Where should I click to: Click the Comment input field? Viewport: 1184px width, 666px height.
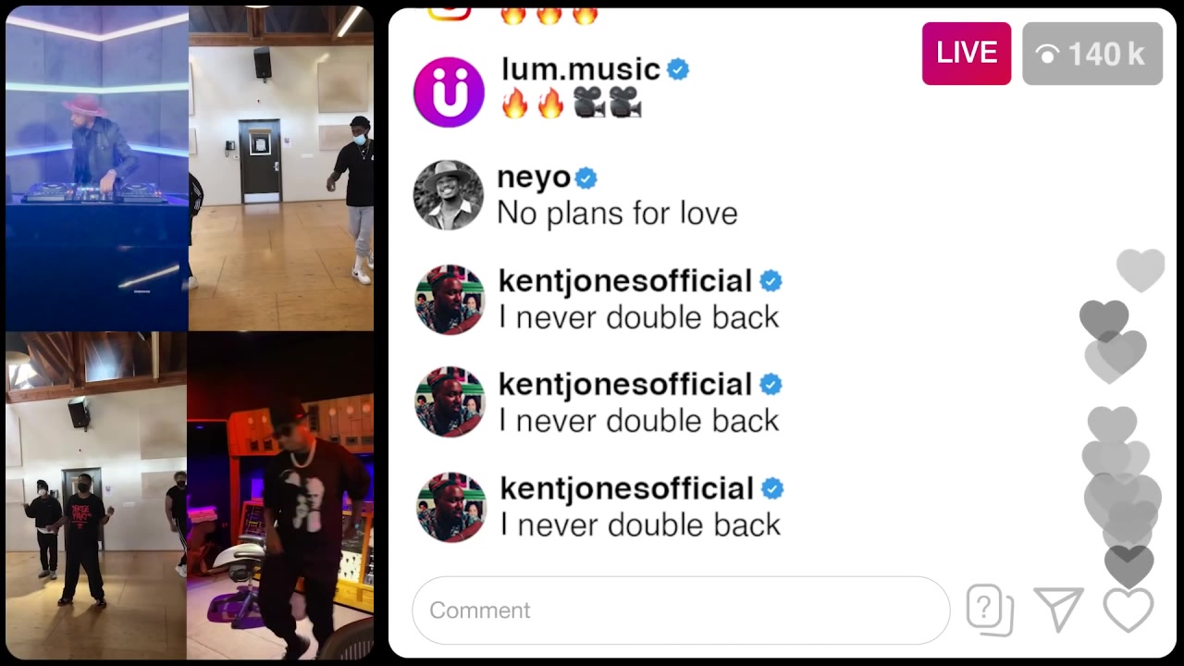[x=681, y=610]
